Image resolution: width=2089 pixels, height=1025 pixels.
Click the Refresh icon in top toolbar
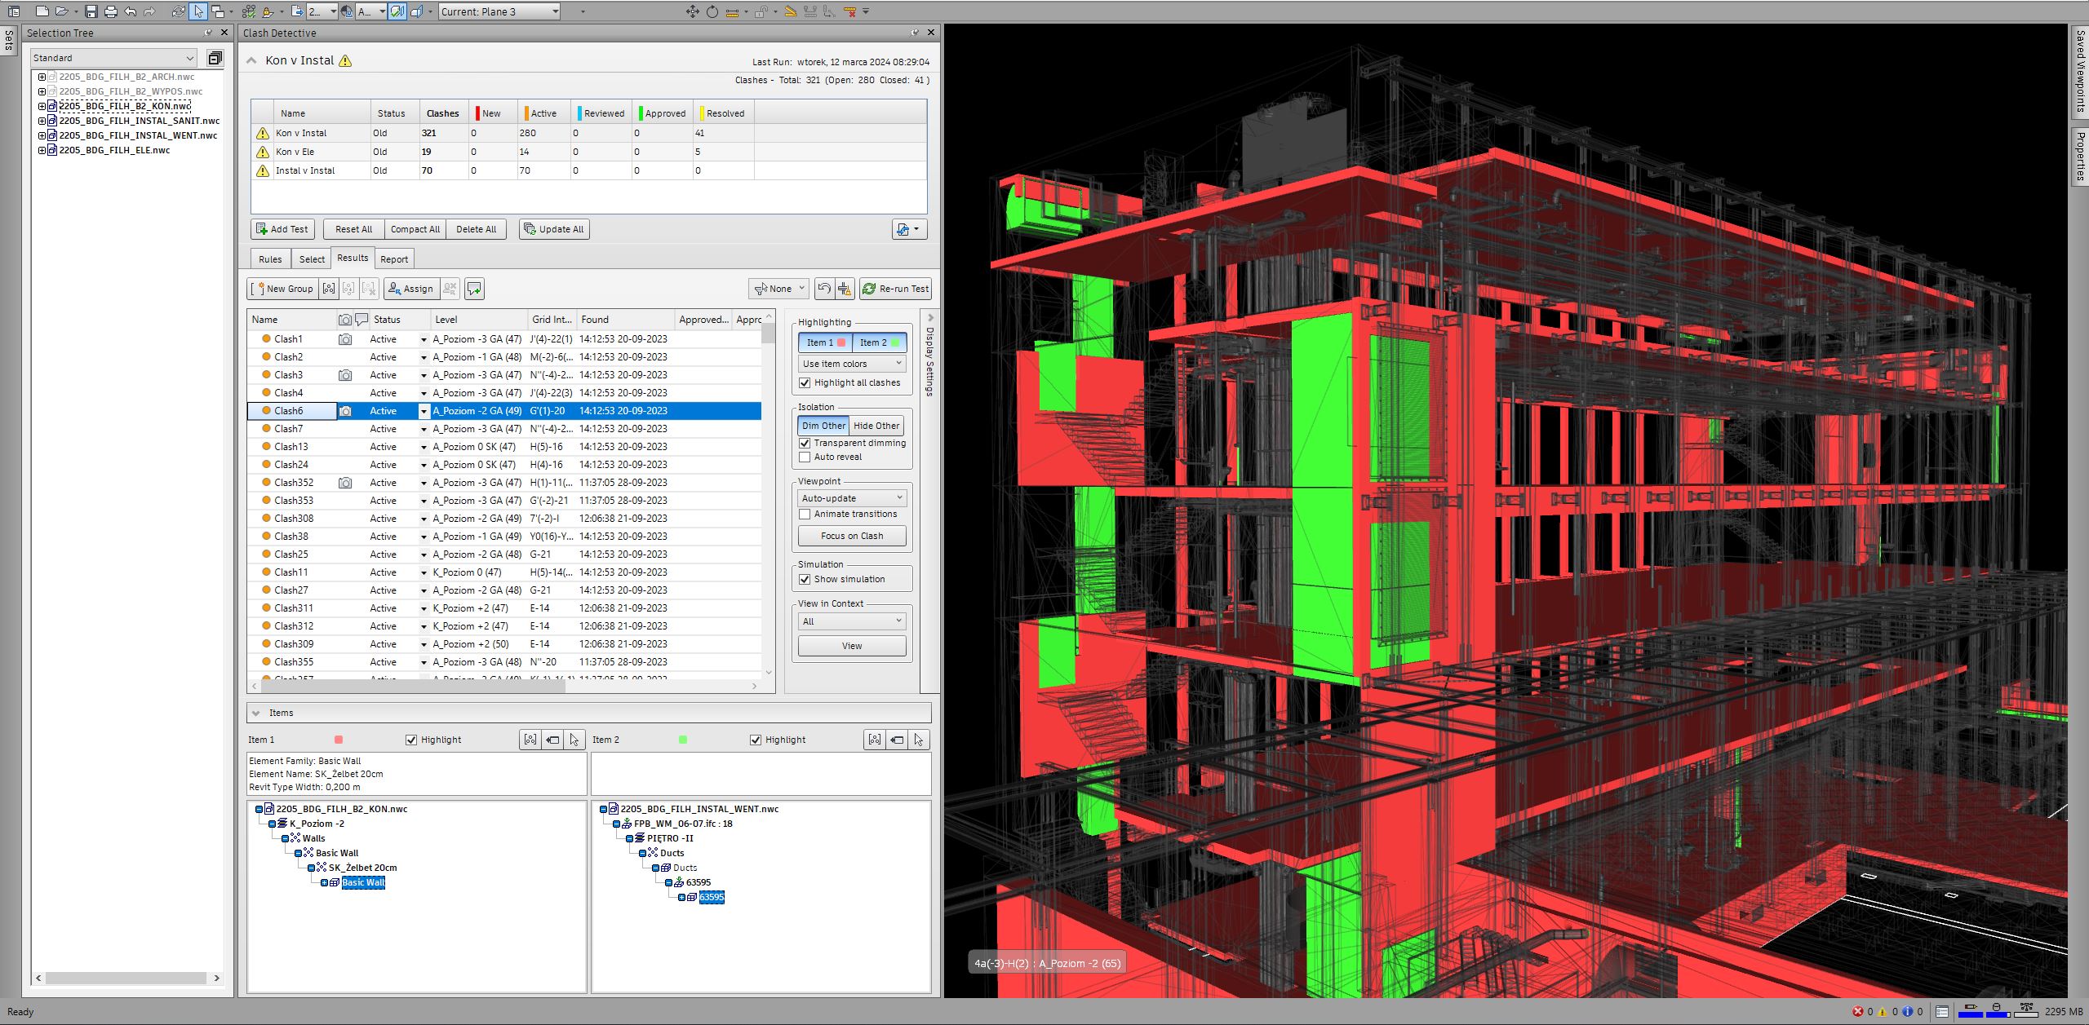tap(179, 11)
